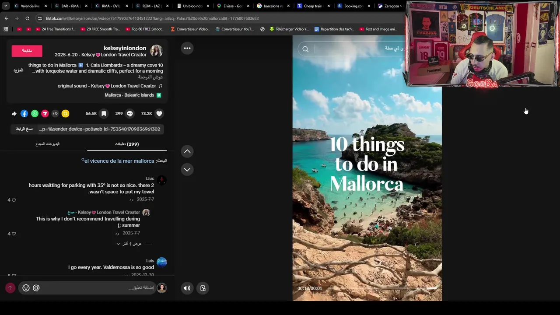Image resolution: width=560 pixels, height=315 pixels.
Task: Open more share options arrow icon
Action: [14, 114]
